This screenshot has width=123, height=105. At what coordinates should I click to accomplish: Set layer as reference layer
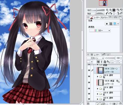(101, 62)
